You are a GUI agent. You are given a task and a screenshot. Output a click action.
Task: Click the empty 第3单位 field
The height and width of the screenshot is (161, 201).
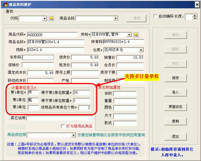coord(33,108)
